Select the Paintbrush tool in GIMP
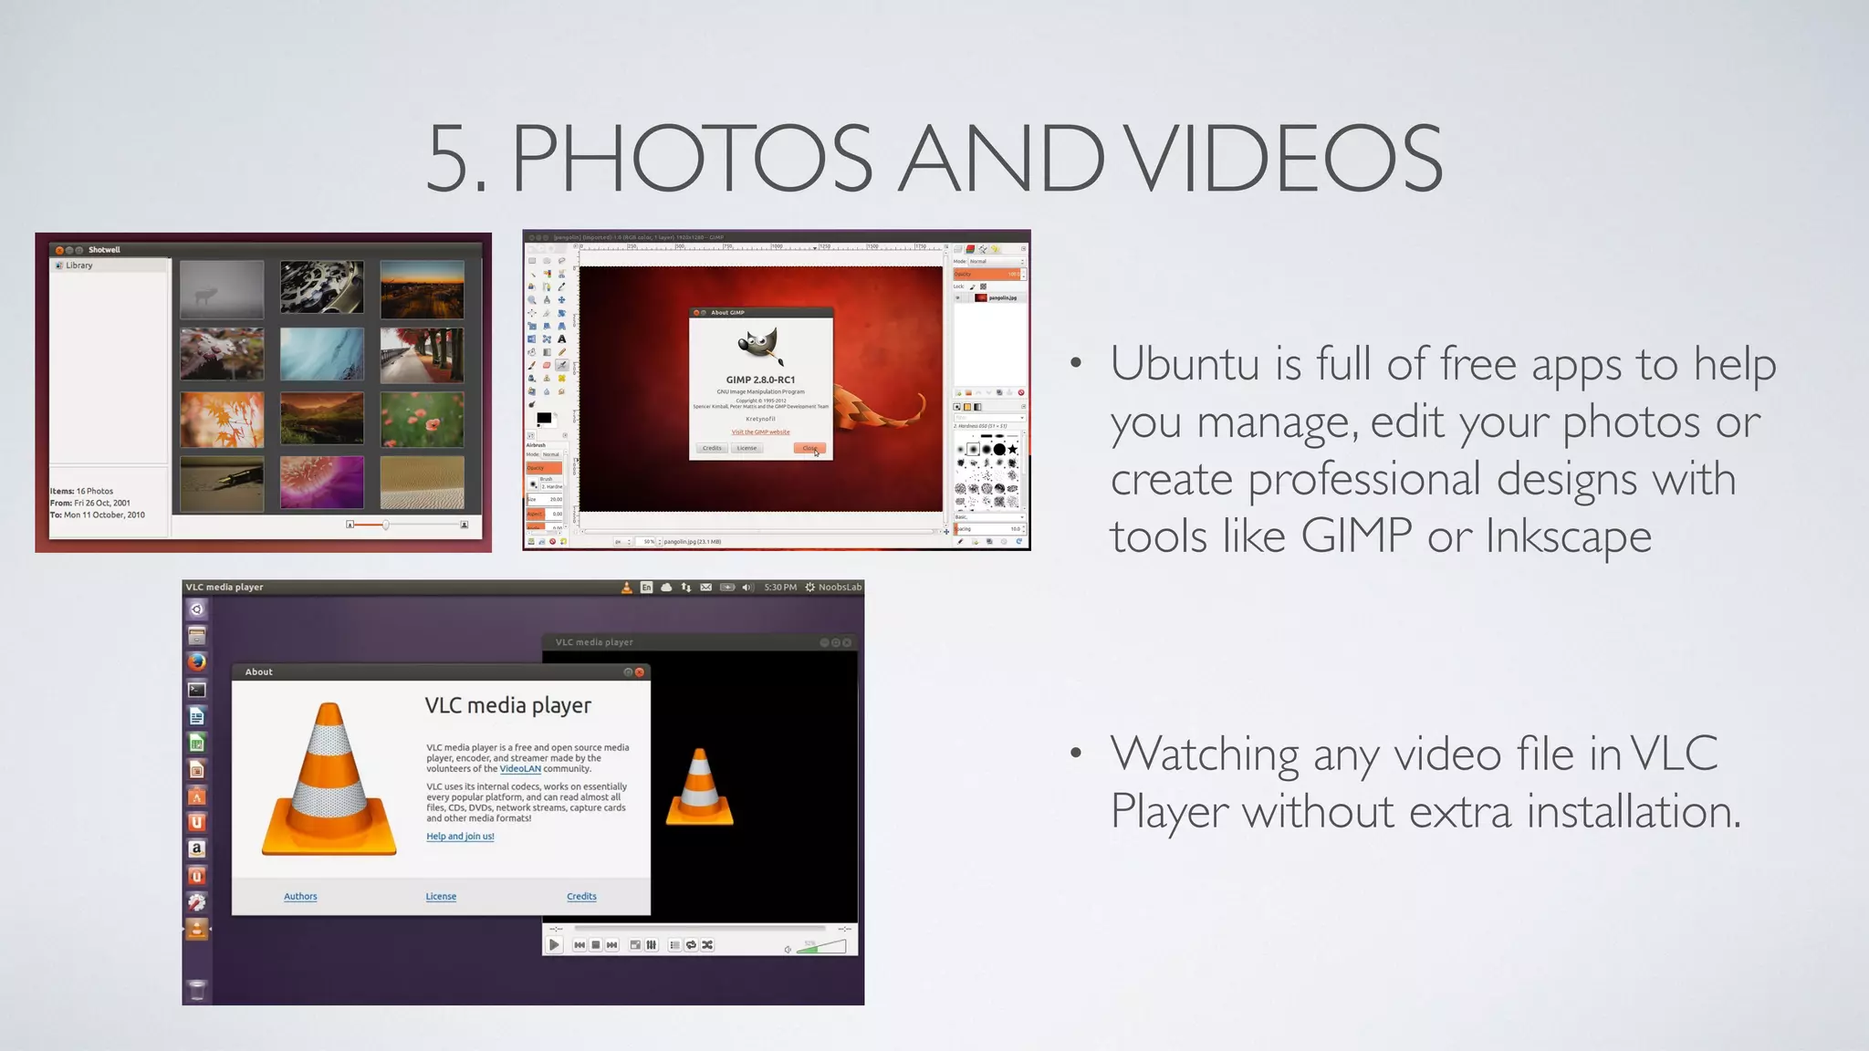 [532, 365]
